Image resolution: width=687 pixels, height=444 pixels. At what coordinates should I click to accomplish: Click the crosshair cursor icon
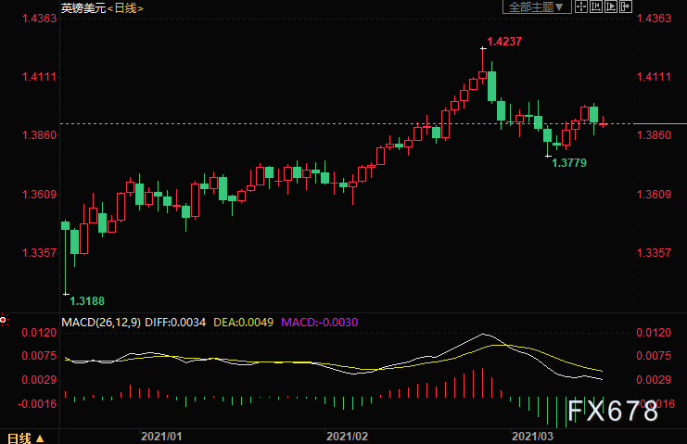tap(581, 6)
